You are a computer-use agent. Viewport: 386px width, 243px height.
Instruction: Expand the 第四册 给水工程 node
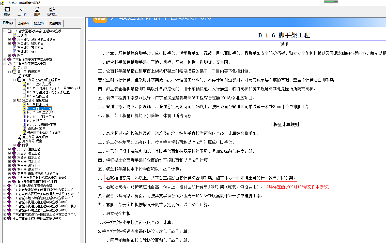[x=9, y=157]
